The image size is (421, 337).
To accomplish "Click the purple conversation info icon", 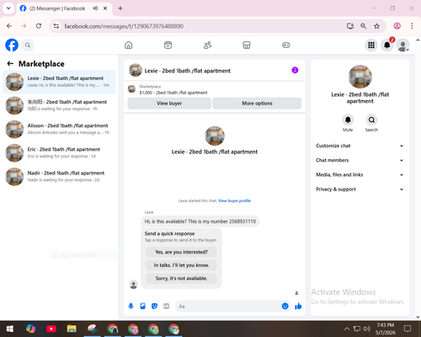I will [x=295, y=70].
